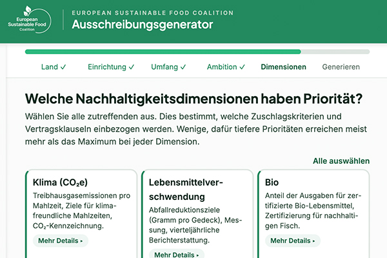
Task: Expand Mehr Details for Klima card
Action: coord(61,241)
